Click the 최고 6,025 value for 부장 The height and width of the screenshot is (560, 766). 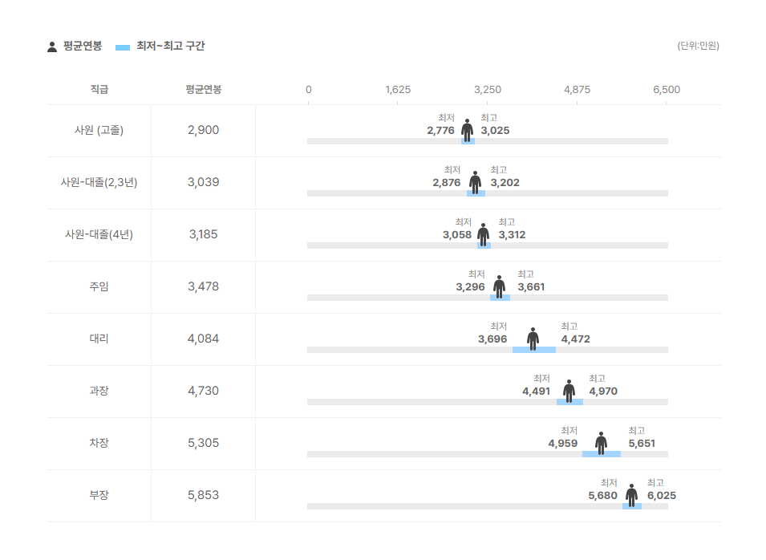pyautogui.click(x=662, y=496)
